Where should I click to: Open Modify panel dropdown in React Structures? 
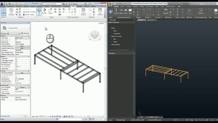(x=148, y=17)
